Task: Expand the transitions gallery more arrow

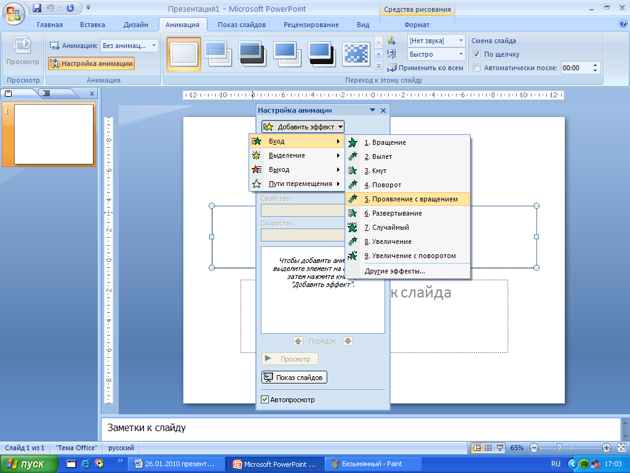Action: coord(378,67)
